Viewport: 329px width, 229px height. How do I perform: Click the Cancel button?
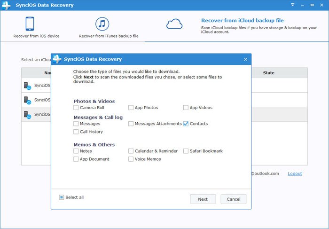click(x=234, y=199)
